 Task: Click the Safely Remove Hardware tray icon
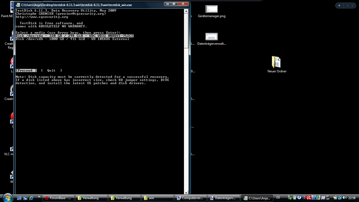[x=290, y=198]
